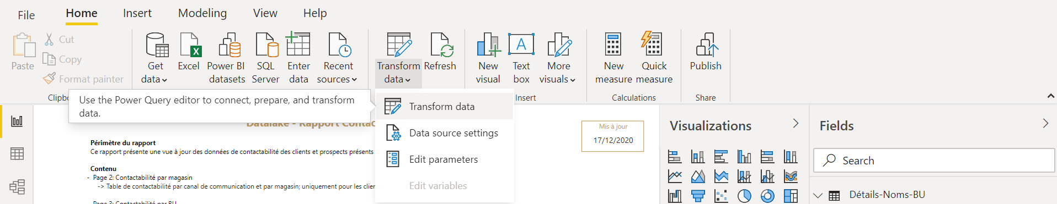
Task: Click the Copy button
Action: pyautogui.click(x=62, y=59)
